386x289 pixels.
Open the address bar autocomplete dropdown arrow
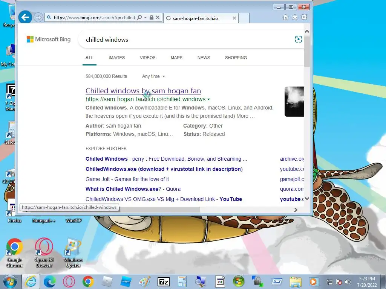tap(145, 17)
